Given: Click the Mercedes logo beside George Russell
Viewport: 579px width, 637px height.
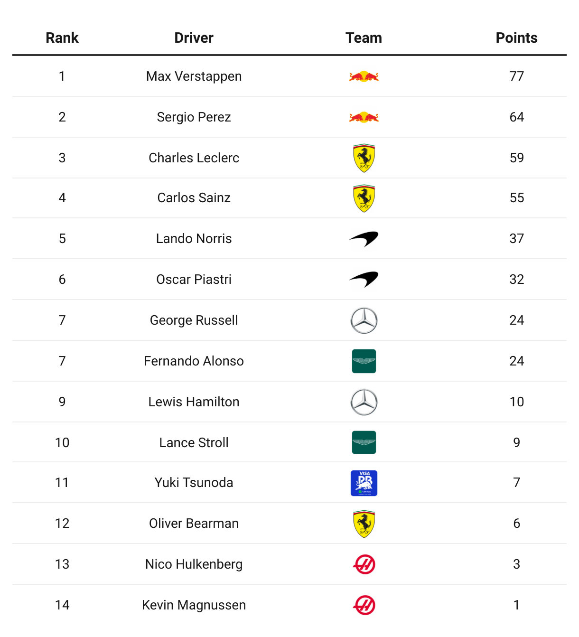Looking at the screenshot, I should [364, 320].
